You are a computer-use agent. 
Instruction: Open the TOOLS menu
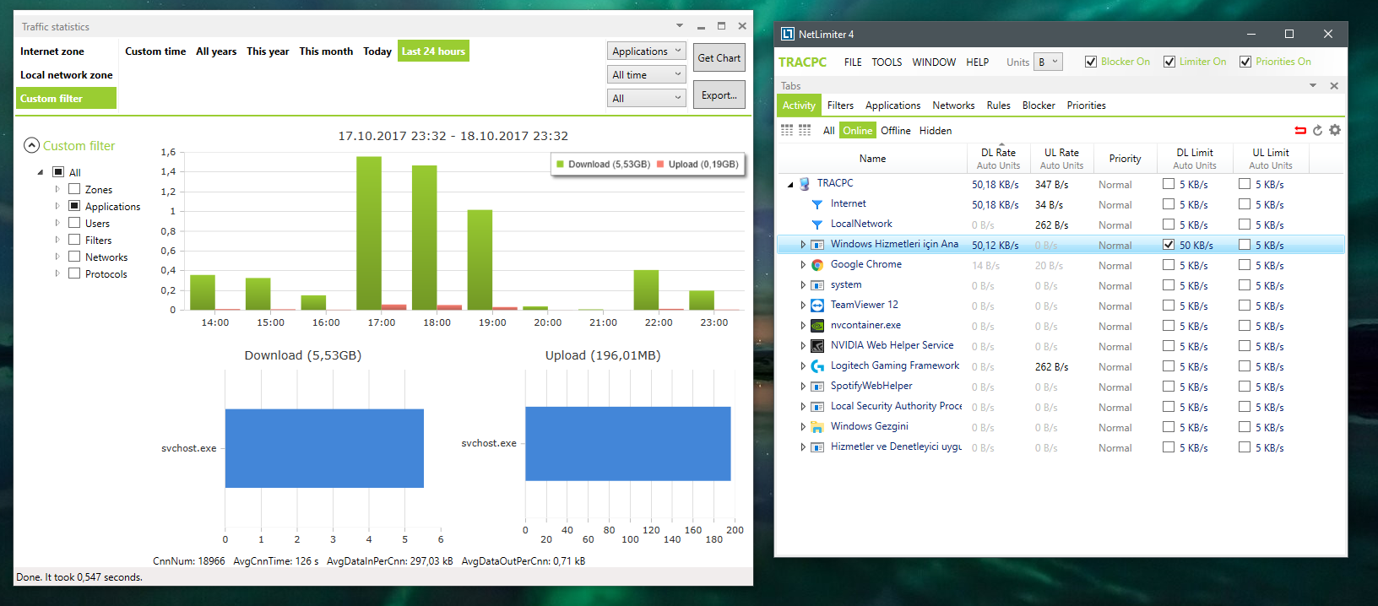click(887, 62)
